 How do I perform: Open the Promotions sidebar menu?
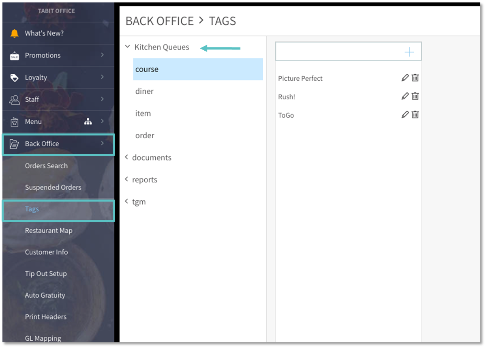pyautogui.click(x=43, y=55)
